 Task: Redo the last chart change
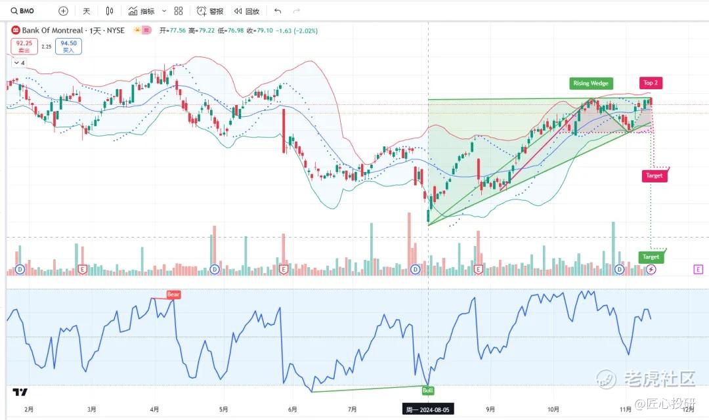click(x=297, y=11)
